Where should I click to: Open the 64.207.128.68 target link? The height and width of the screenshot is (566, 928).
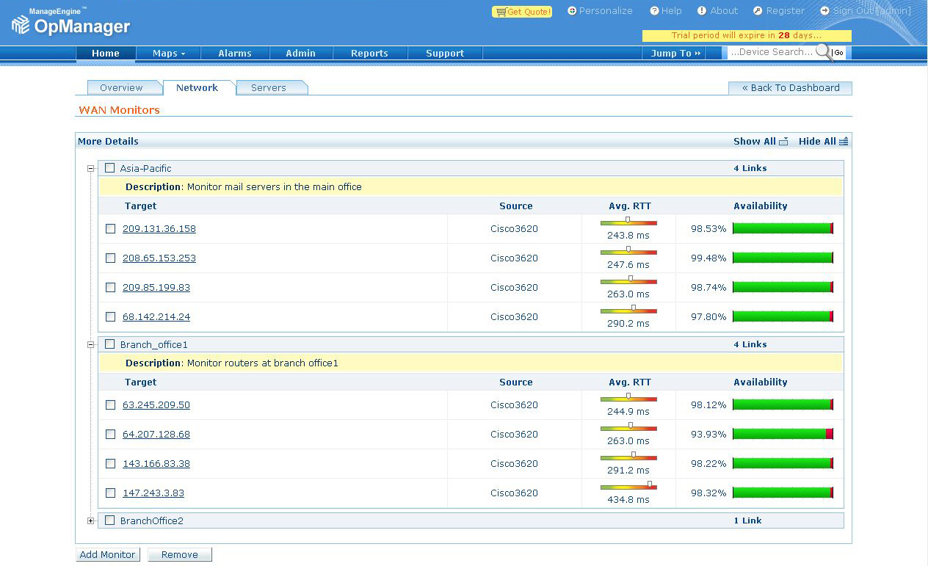pyautogui.click(x=156, y=435)
